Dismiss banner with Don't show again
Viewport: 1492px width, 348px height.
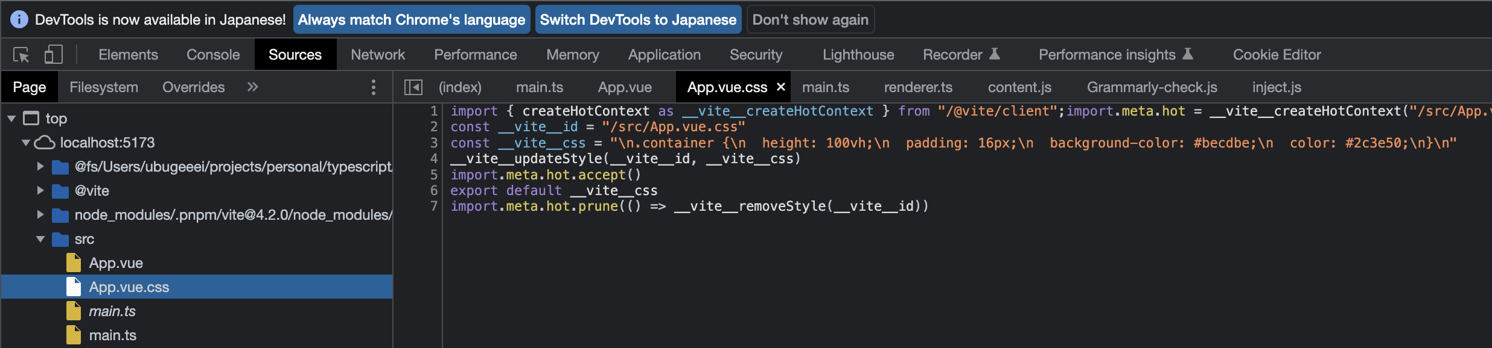point(811,19)
